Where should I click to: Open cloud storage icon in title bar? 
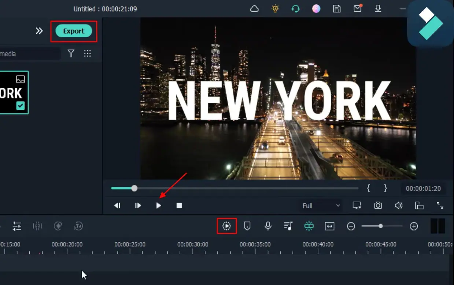click(254, 9)
